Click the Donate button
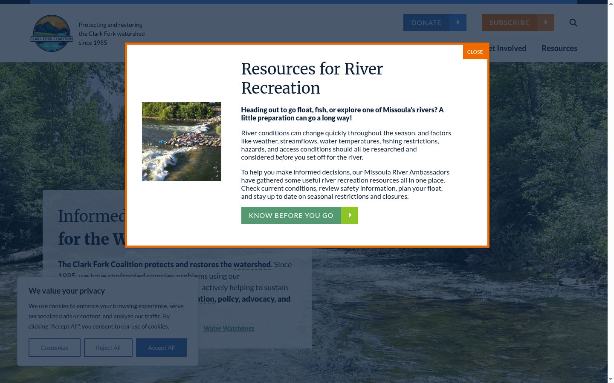 click(434, 23)
